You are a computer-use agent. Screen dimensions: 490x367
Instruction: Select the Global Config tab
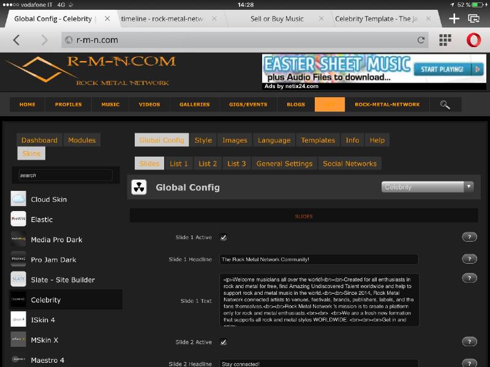pos(162,140)
